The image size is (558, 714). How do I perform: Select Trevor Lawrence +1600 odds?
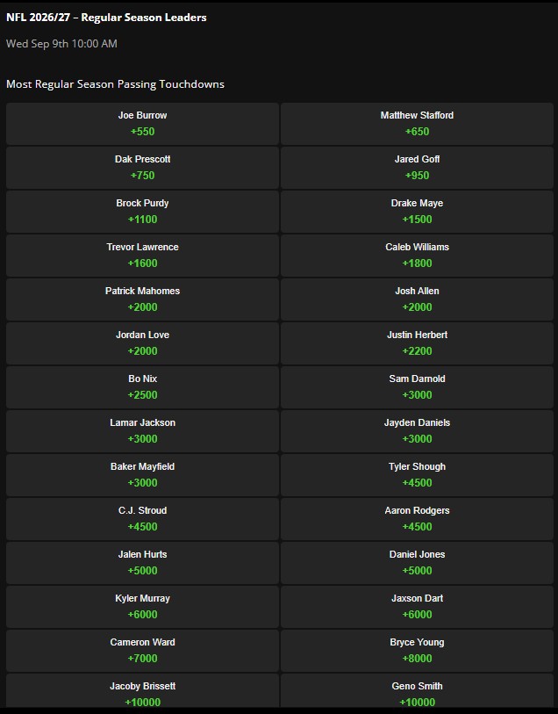coord(142,256)
